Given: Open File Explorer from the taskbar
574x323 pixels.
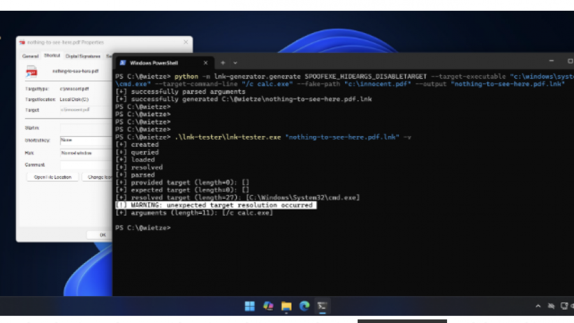Looking at the screenshot, I should tap(286, 306).
